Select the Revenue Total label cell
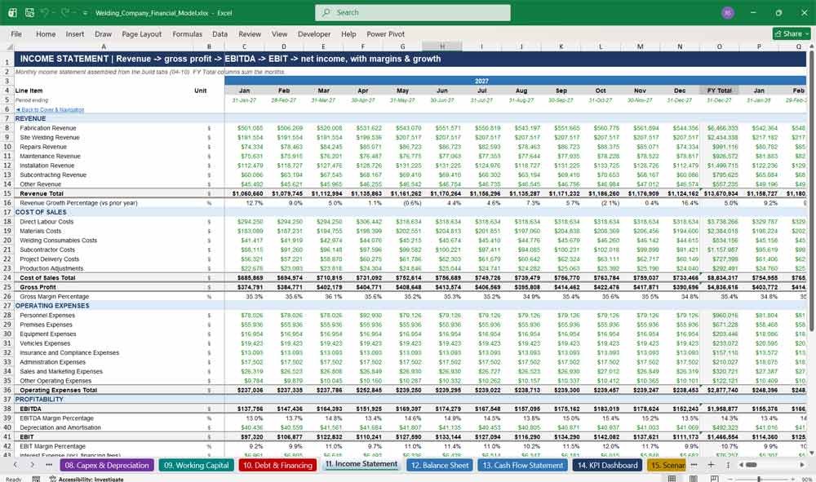 click(x=42, y=193)
